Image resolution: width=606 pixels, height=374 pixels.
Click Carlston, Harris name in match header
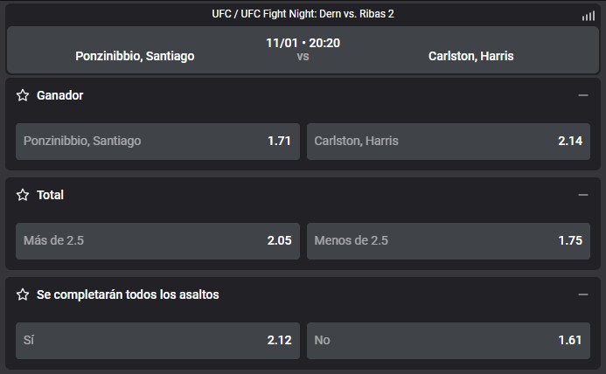tap(470, 57)
